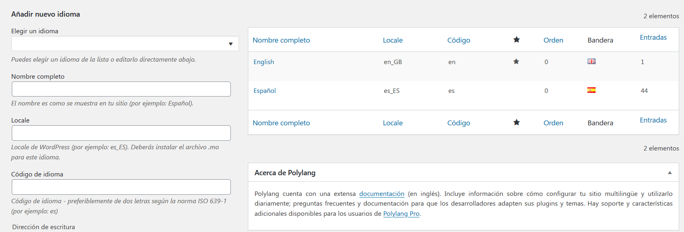Click the star icon in table header
The image size is (684, 232).
pos(516,40)
